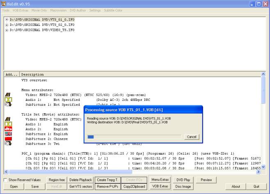
Task: Click the subpicture icon beside Menu SubPicture 1
Action: pos(8,104)
